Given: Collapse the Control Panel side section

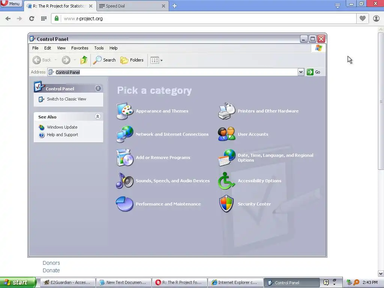Looking at the screenshot, I should [98, 88].
